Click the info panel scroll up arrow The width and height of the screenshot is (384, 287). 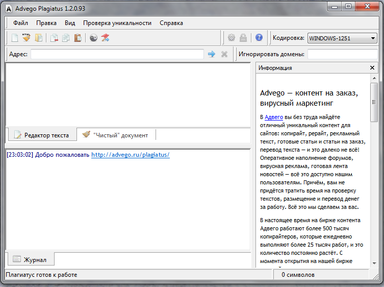[374, 78]
